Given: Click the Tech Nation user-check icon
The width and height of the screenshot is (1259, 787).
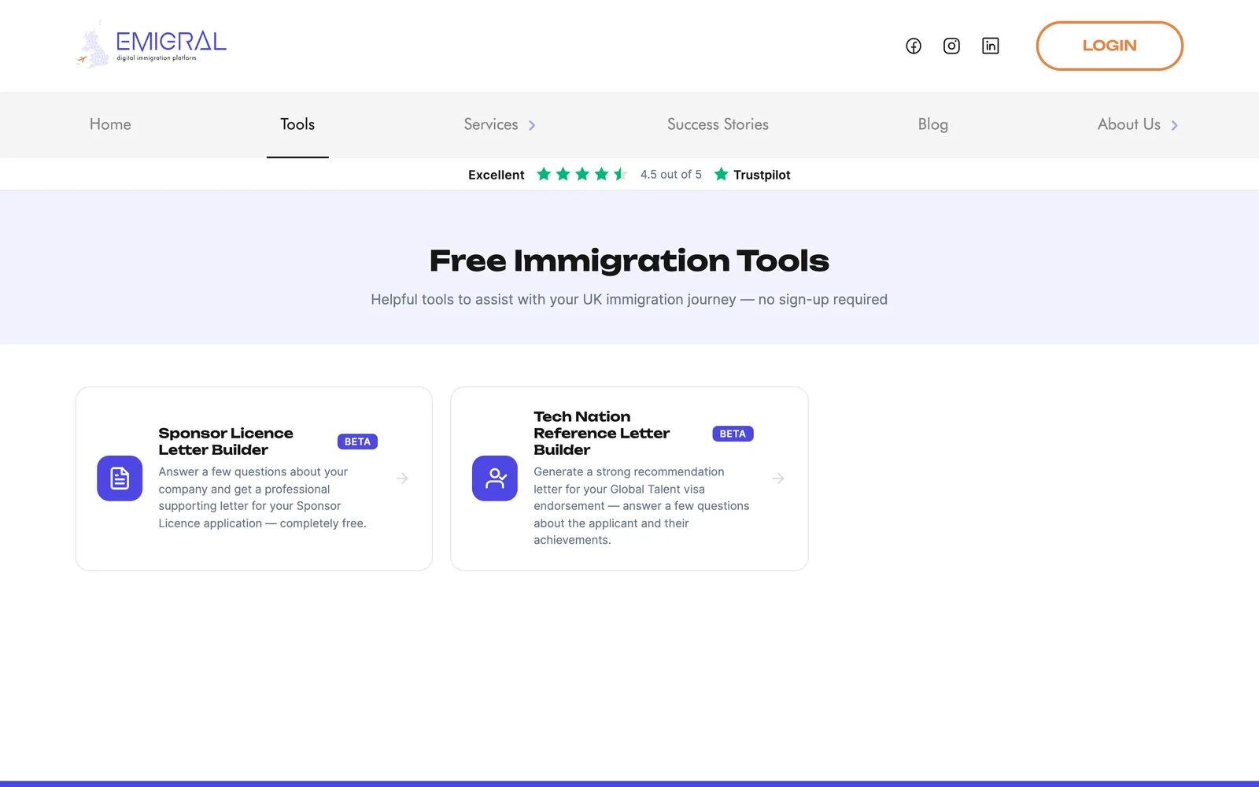Looking at the screenshot, I should tap(495, 478).
